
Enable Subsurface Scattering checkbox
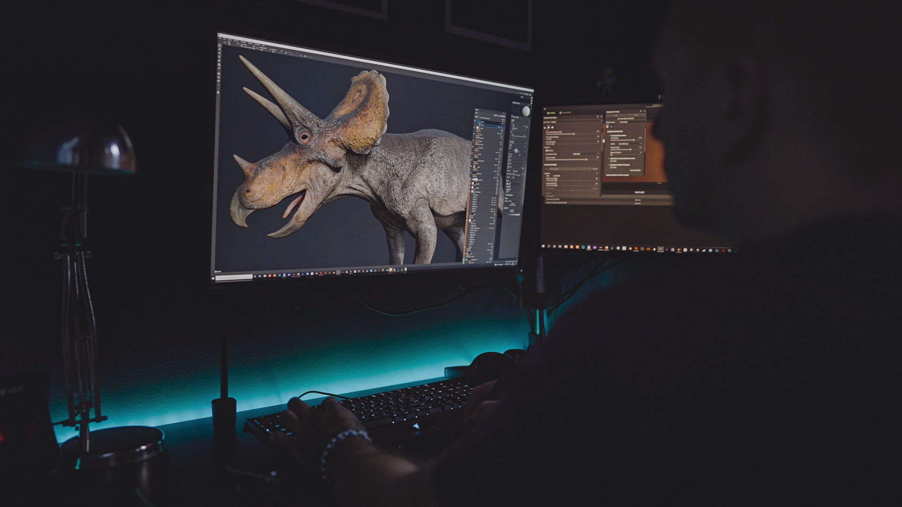point(610,161)
